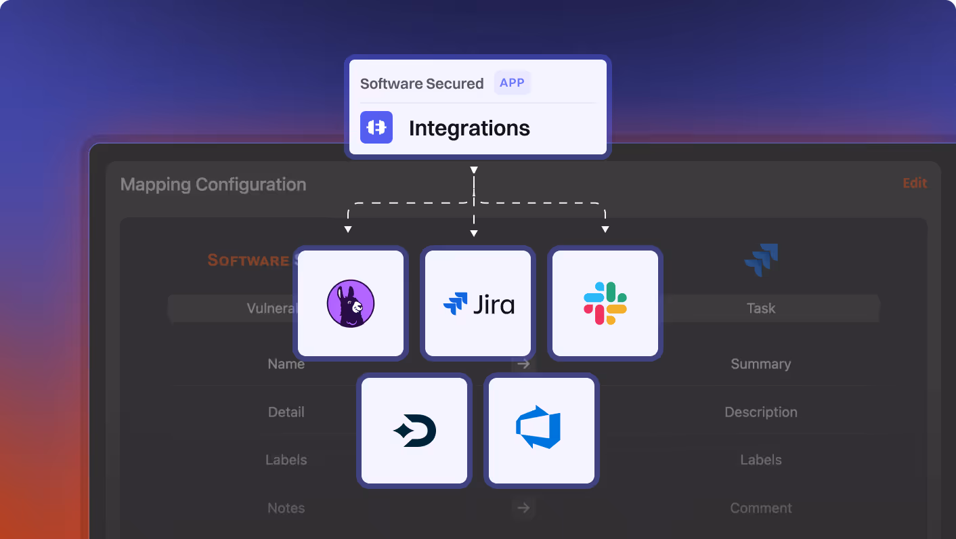Click the Description field label
The image size is (956, 539).
point(760,412)
